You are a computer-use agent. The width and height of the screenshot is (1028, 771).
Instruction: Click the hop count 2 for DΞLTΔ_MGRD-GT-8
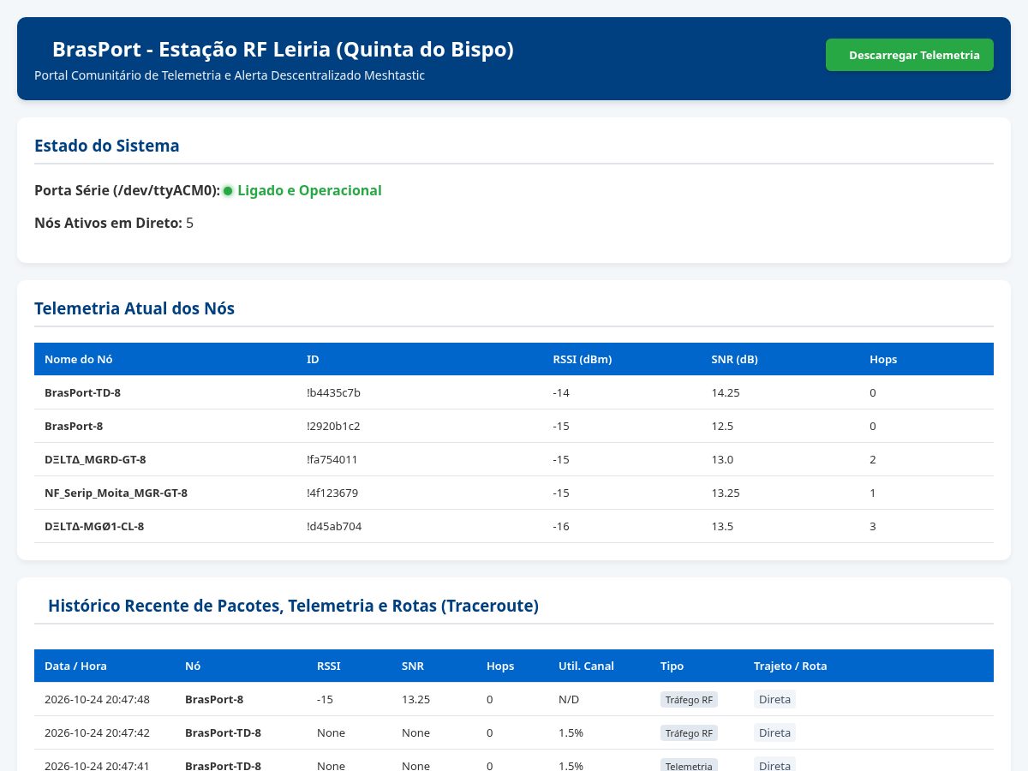pyautogui.click(x=873, y=459)
